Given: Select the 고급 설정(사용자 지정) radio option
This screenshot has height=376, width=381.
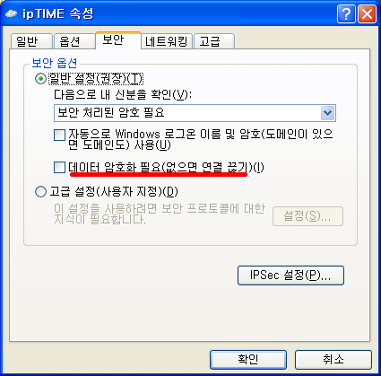Looking at the screenshot, I should pos(40,191).
